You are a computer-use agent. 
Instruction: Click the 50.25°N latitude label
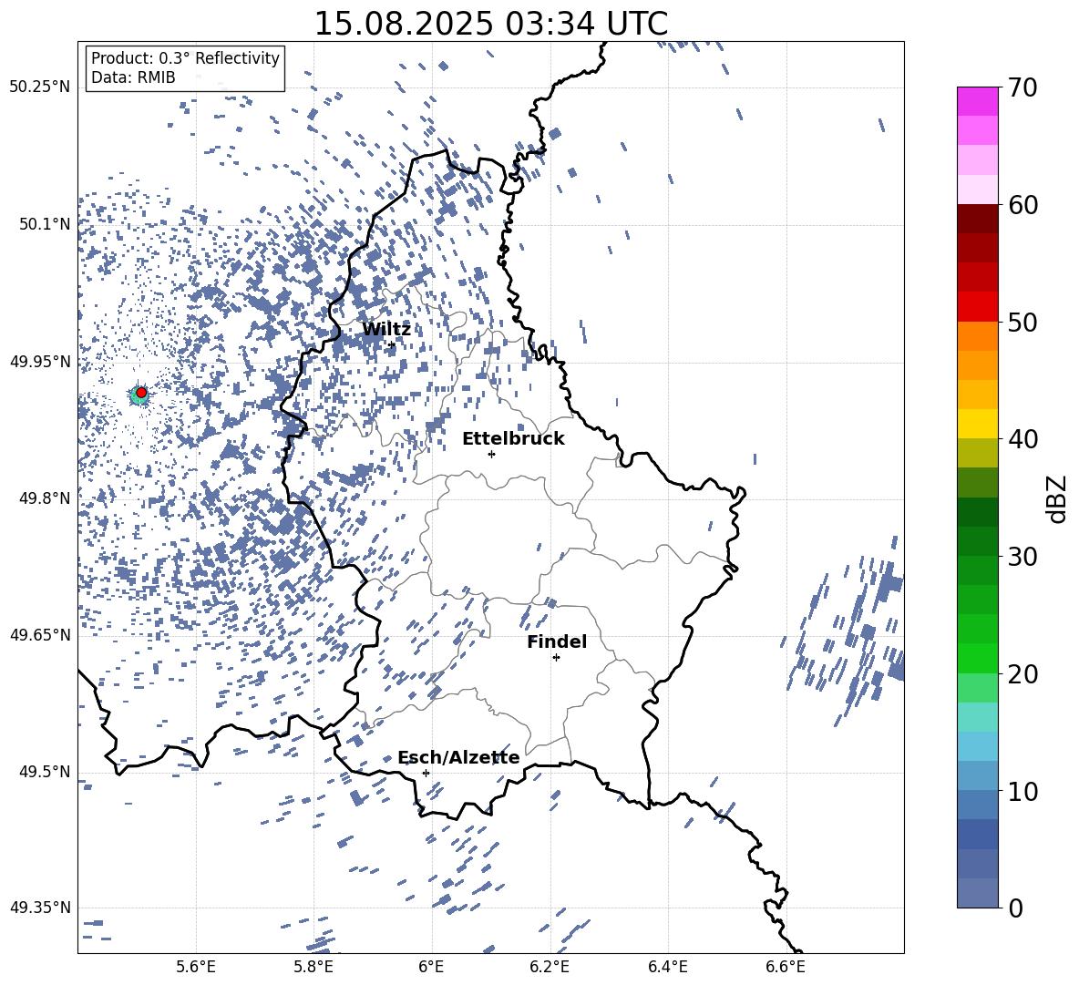point(40,87)
